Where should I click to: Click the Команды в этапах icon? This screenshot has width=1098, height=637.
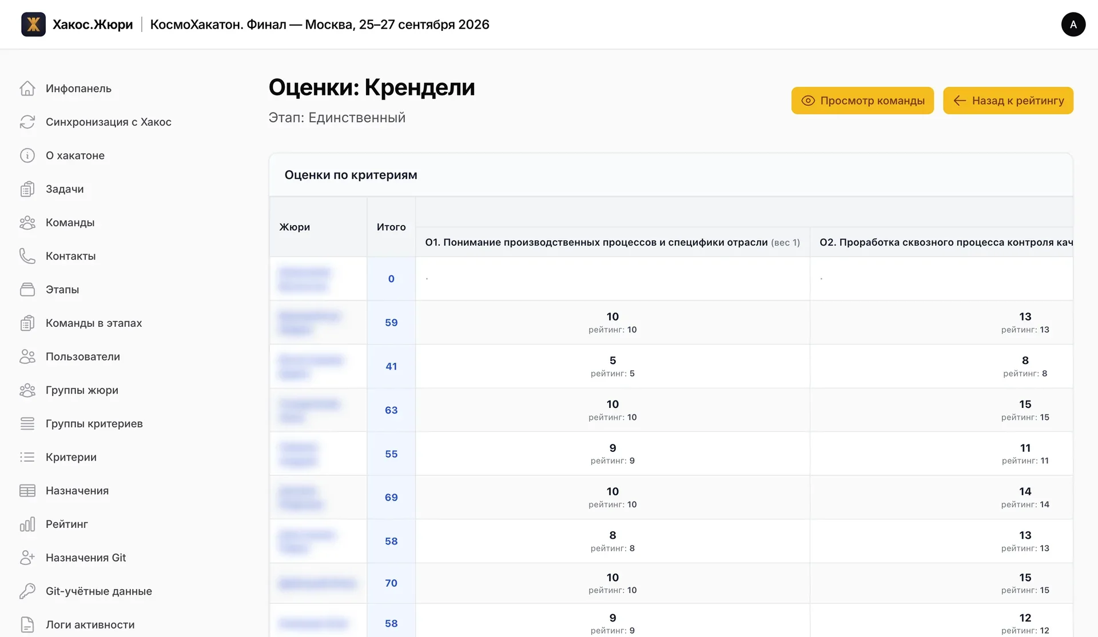coord(27,323)
